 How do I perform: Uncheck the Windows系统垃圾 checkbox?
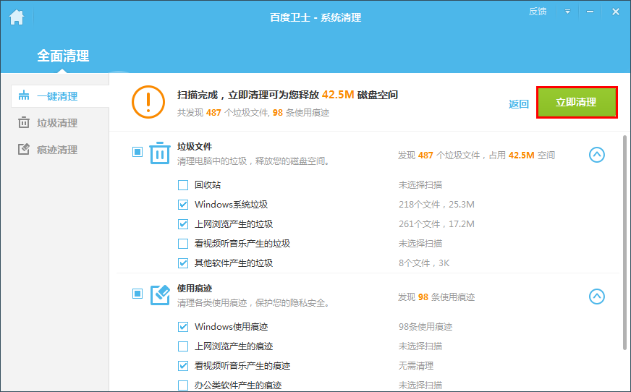(183, 205)
